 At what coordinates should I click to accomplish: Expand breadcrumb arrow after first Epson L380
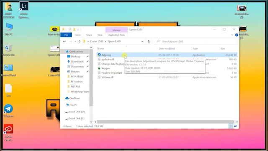(x=106, y=42)
